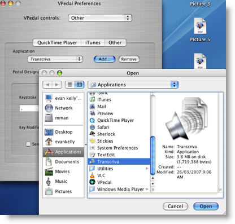
Task: Switch Open dialog to column view
Action: tap(79, 85)
